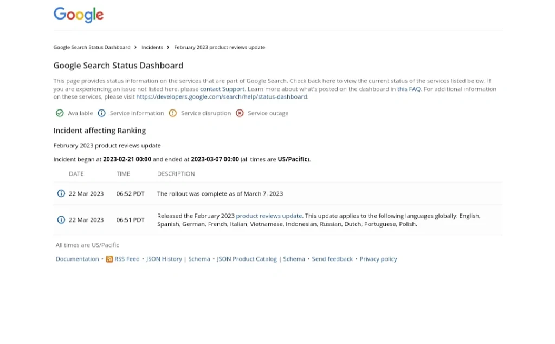Click the green Available status icon

[60, 113]
